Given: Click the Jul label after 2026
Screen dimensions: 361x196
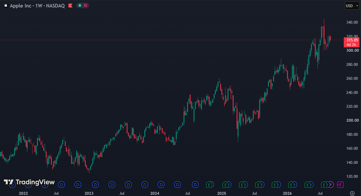Looking at the screenshot, I should click(320, 193).
